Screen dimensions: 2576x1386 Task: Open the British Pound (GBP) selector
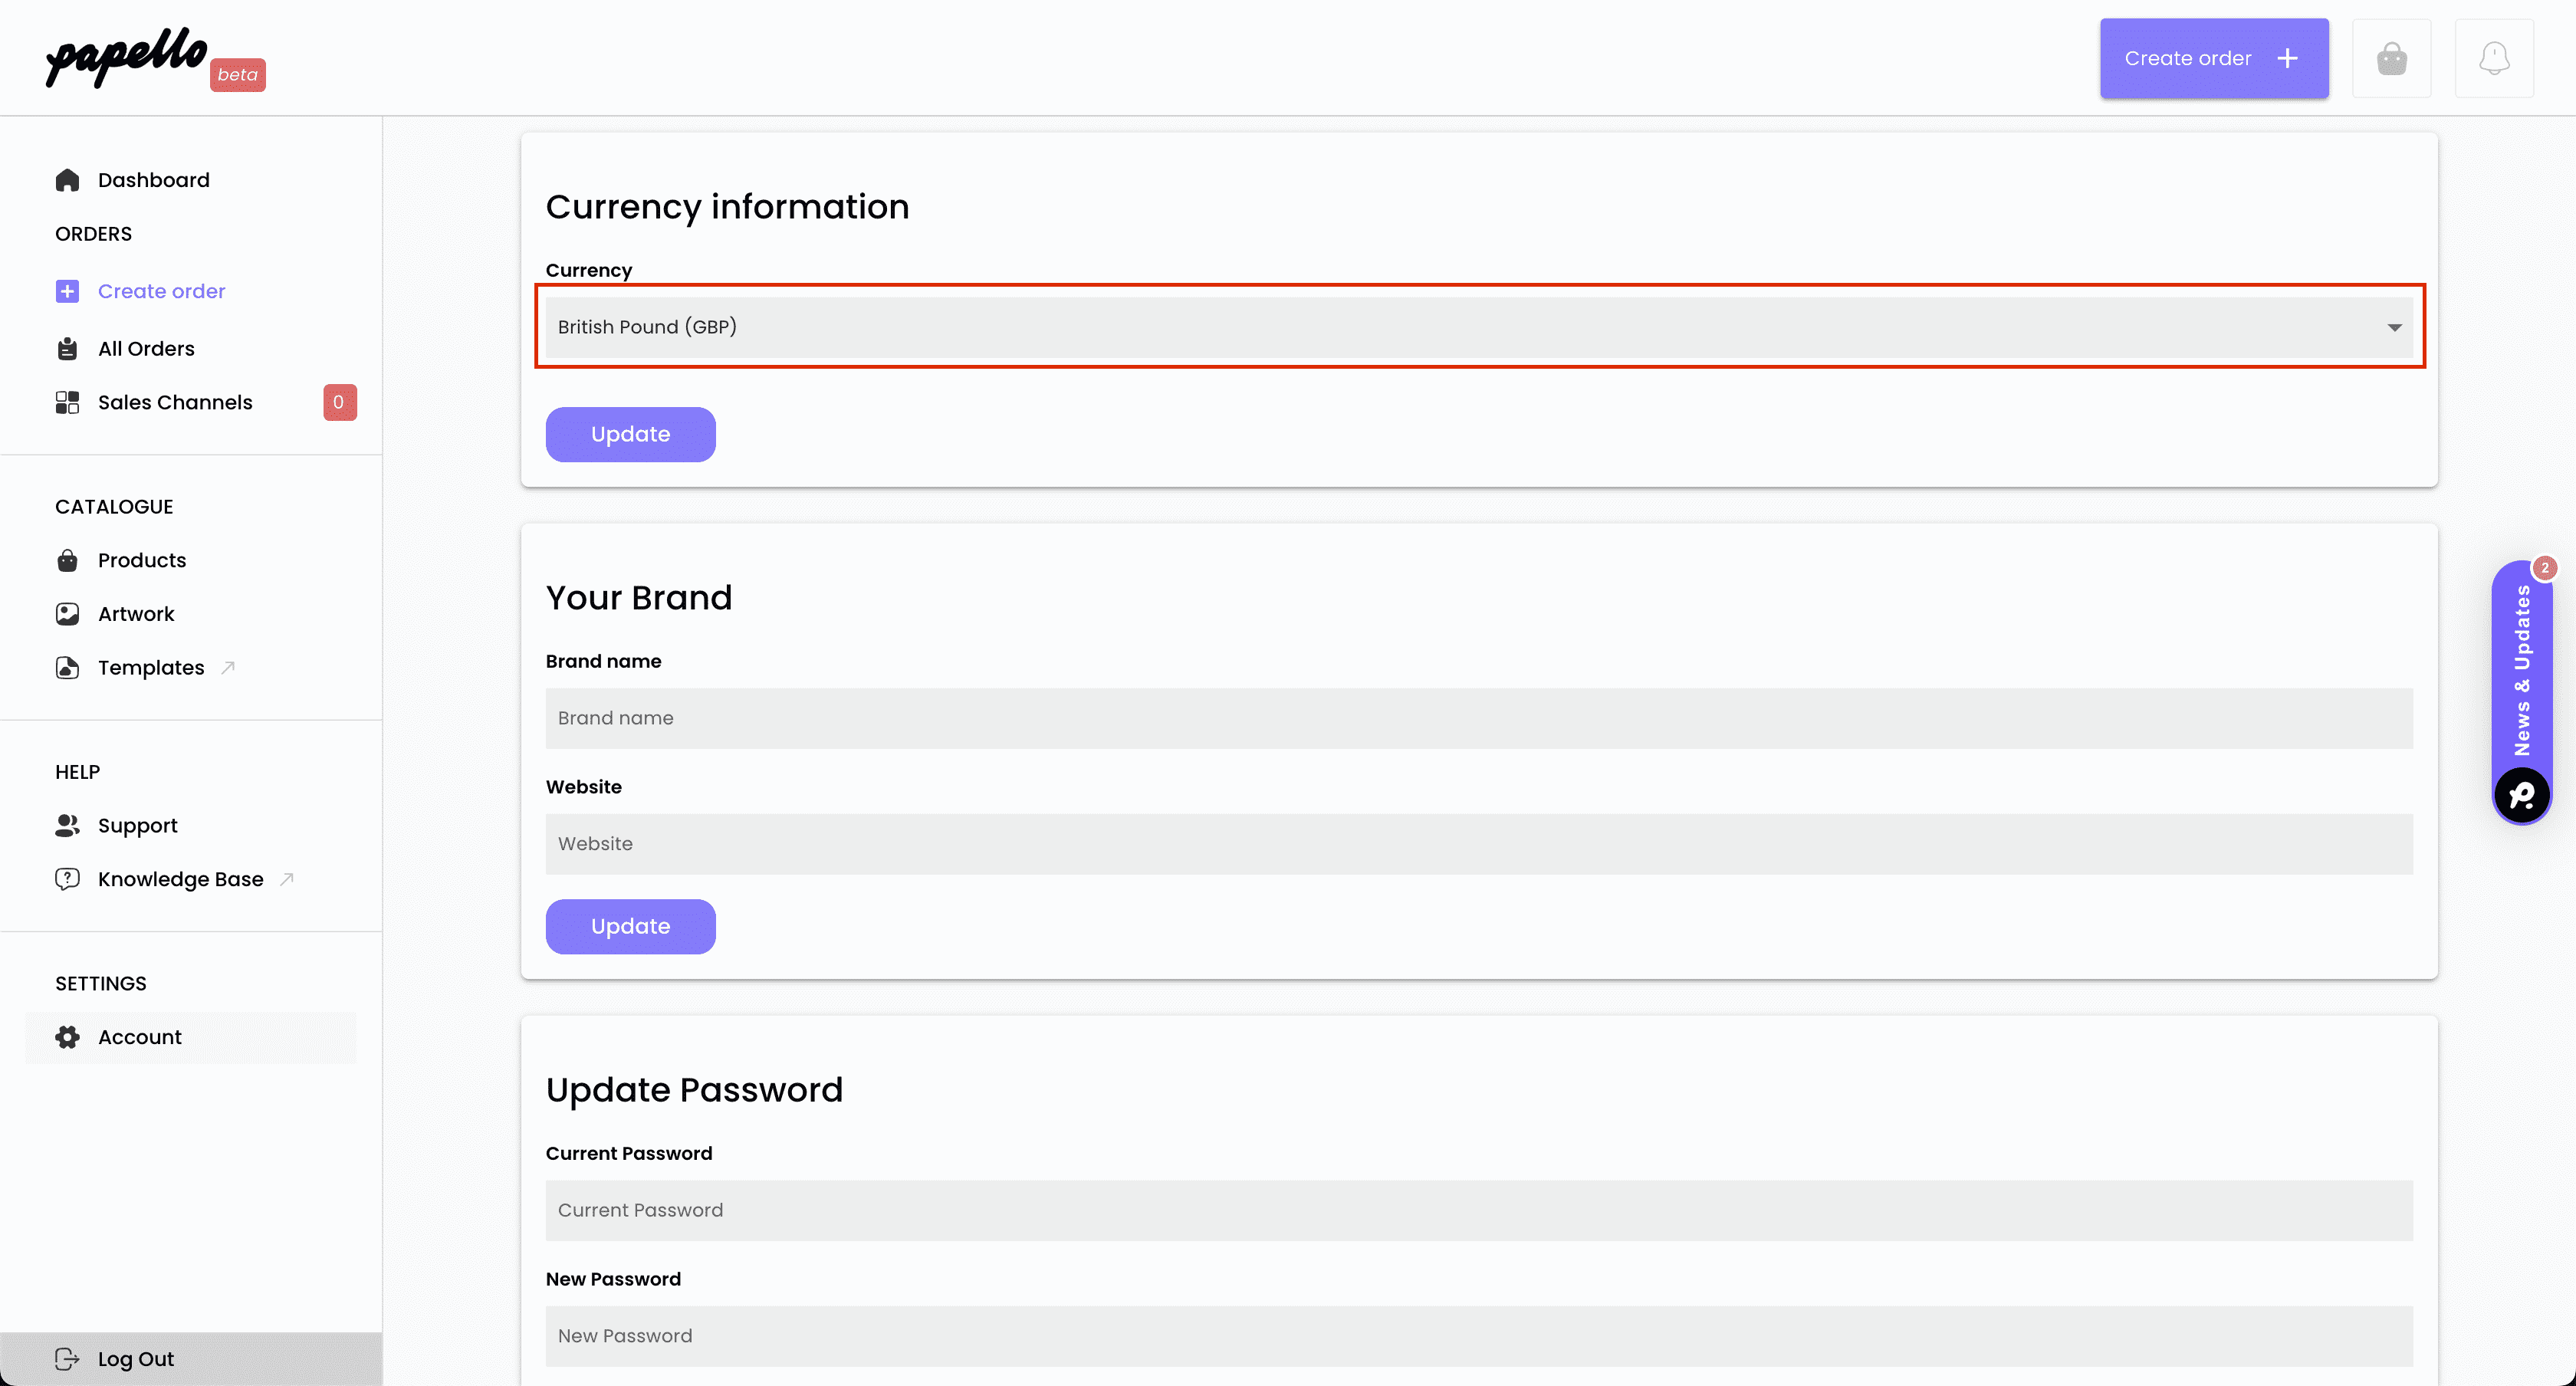[x=1479, y=327]
